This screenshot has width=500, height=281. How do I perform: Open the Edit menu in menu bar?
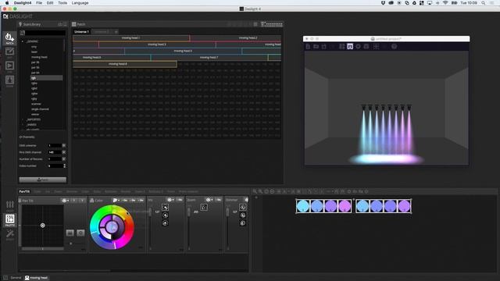[x=50, y=3]
